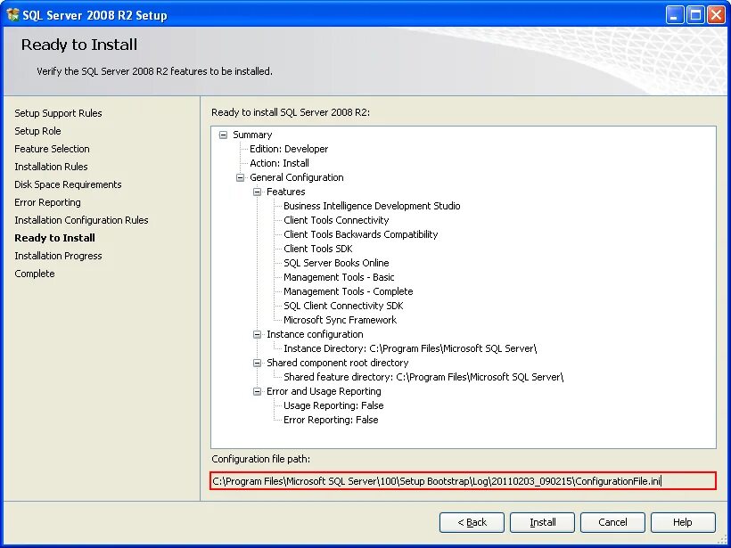Click the Configuration file path field

coord(463,481)
